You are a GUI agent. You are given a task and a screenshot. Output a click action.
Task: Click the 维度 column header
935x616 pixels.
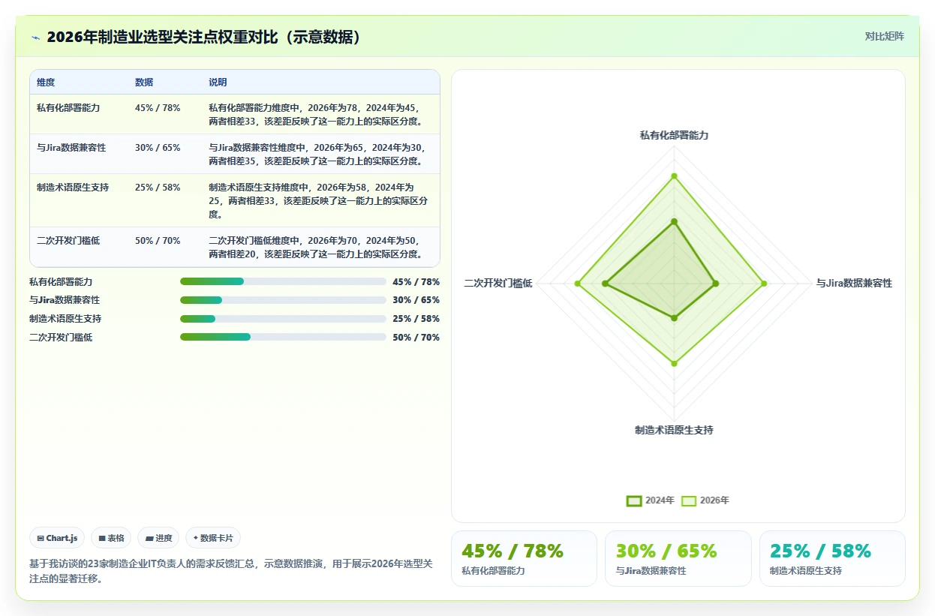46,83
